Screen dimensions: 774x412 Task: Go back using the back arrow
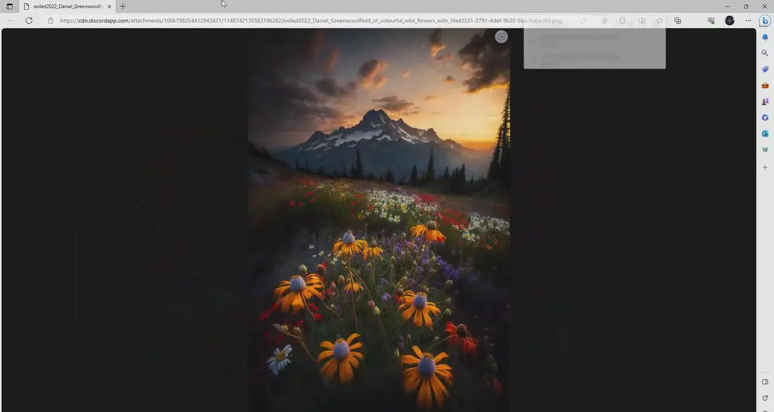(x=11, y=21)
